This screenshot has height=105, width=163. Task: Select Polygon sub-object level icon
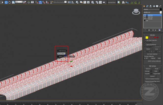click(x=155, y=37)
